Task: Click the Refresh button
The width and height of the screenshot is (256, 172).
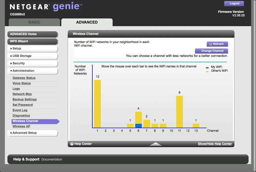Action: [217, 44]
